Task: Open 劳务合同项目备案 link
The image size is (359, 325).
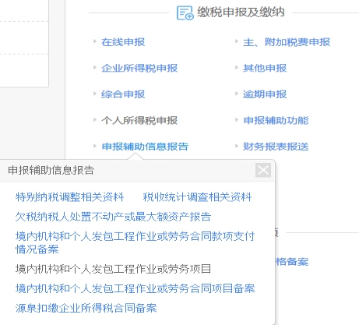Action: coord(135,288)
